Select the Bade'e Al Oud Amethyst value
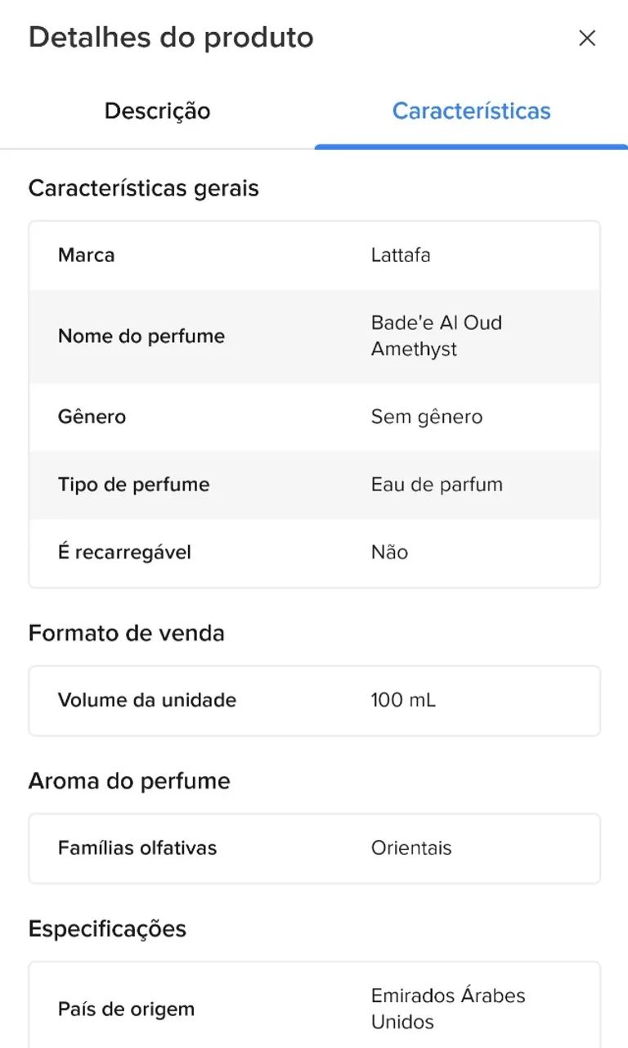Image resolution: width=628 pixels, height=1048 pixels. 437,336
